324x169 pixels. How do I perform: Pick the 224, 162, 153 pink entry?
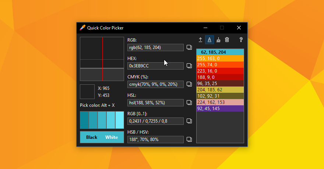[220, 102]
